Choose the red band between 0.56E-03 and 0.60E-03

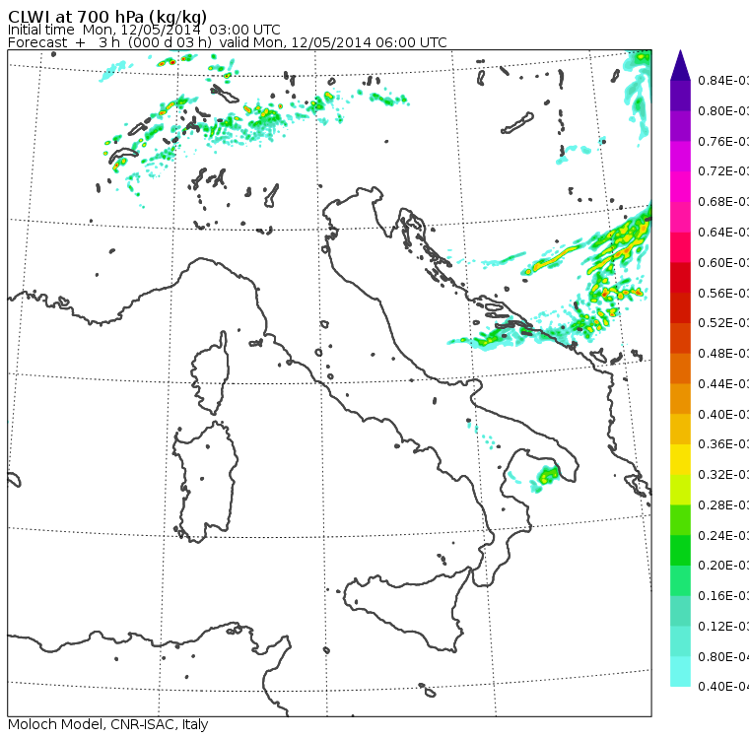[680, 278]
